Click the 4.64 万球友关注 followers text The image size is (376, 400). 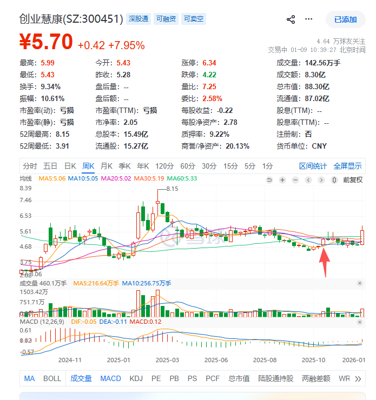(341, 41)
